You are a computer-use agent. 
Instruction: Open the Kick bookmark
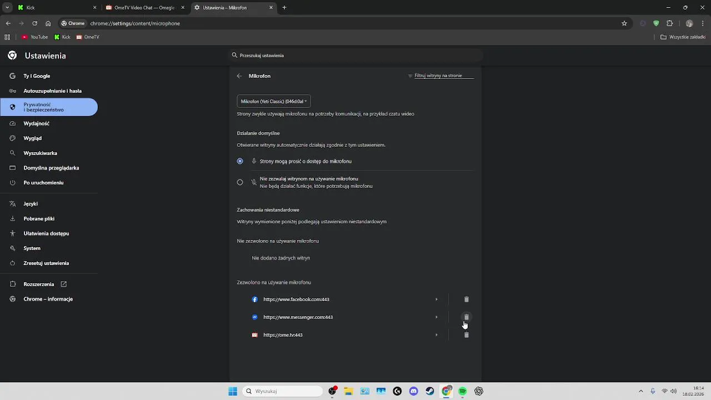(62, 37)
